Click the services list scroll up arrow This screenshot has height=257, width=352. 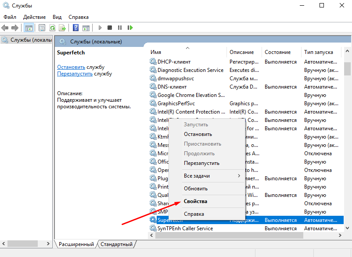347,51
